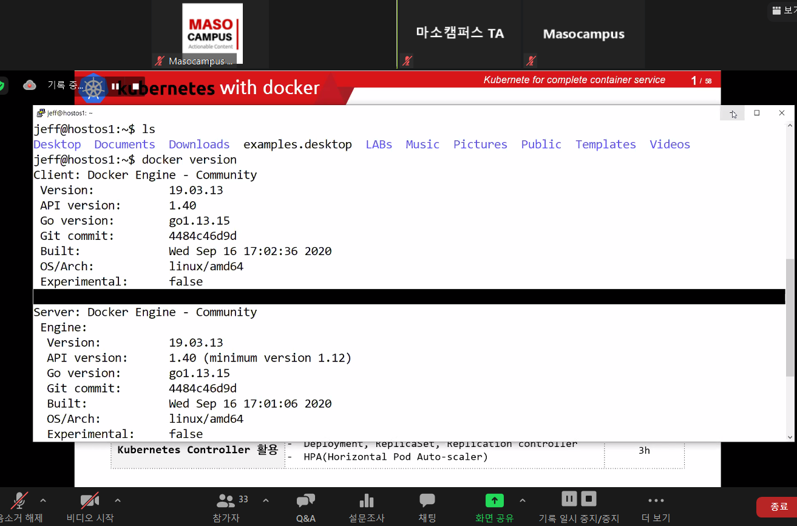Pause the recording in bottom toolbar

(x=569, y=499)
